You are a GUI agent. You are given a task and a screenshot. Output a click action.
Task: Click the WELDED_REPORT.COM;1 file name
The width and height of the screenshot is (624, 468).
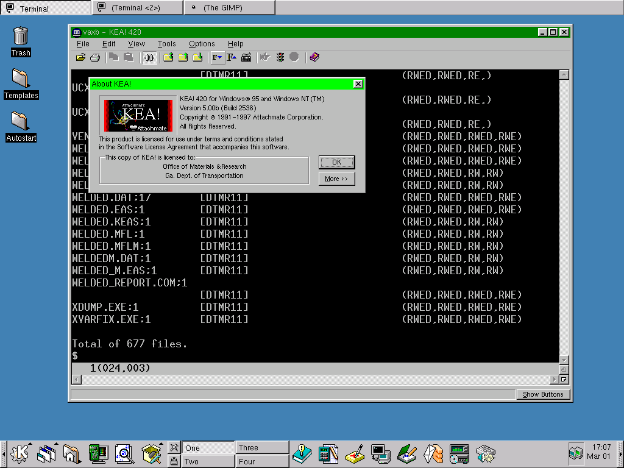129,283
